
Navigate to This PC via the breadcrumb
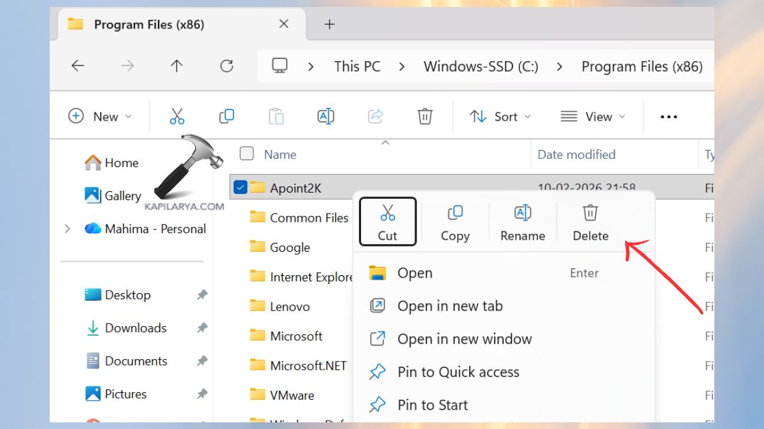[x=357, y=65]
